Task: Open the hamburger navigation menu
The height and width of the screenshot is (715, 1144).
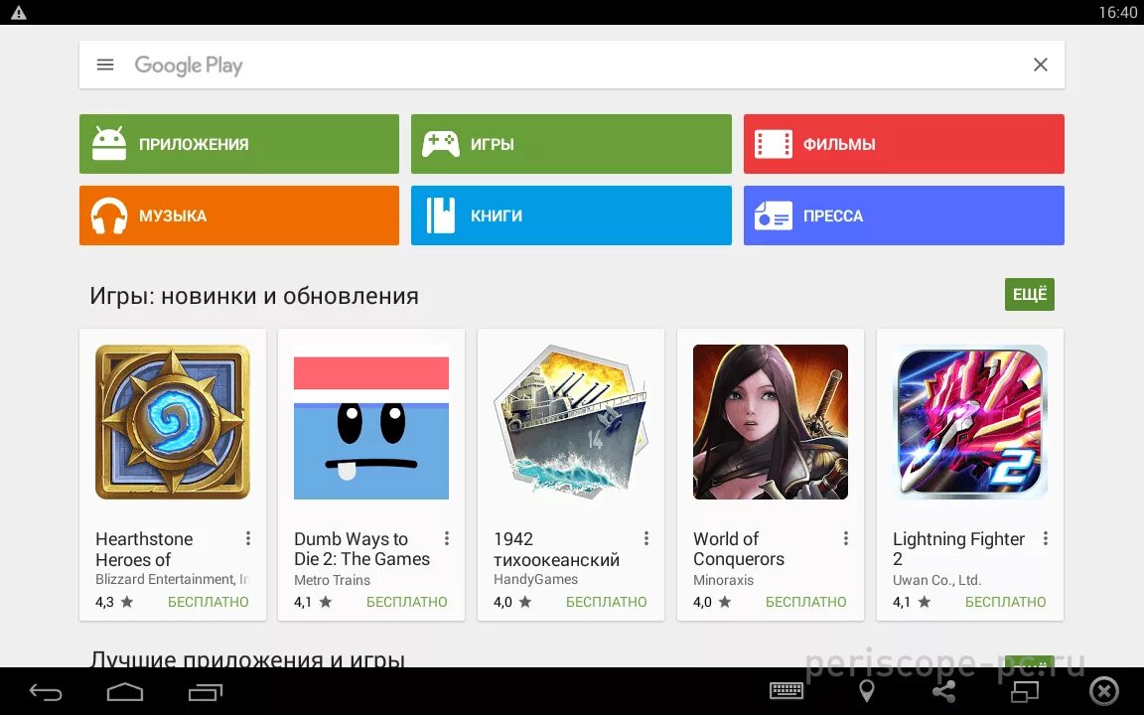Action: pos(105,65)
